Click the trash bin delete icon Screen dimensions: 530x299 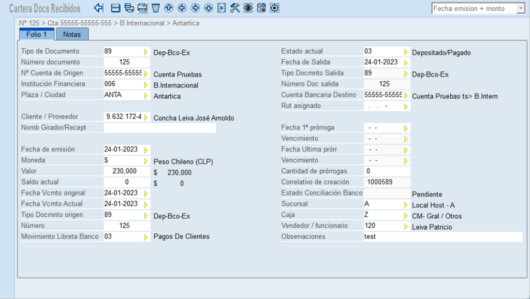[155, 8]
